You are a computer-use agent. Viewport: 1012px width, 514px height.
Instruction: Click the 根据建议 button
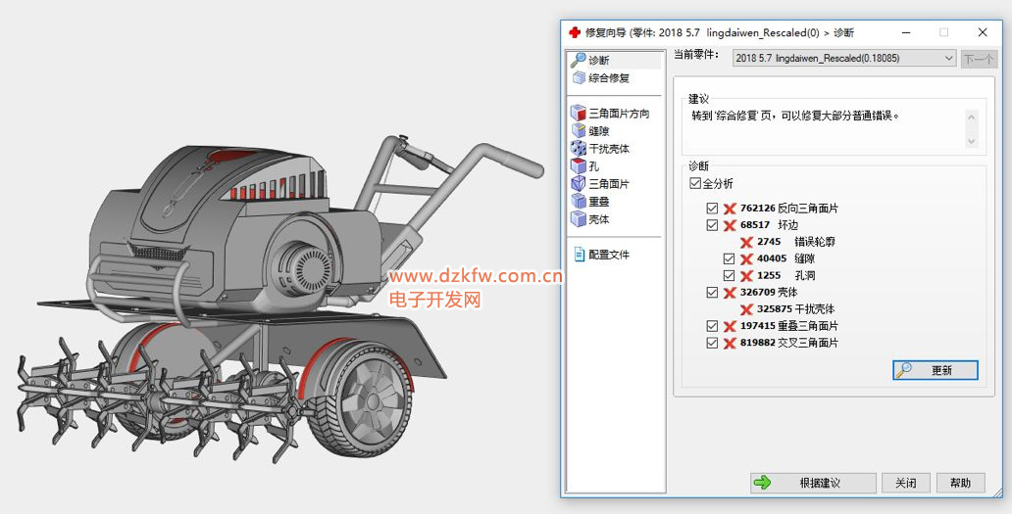[812, 483]
